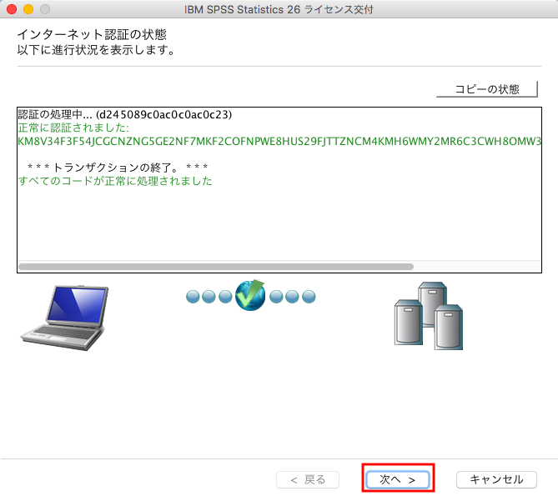This screenshot has height=496, width=558.
Task: Click the server cluster icon
Action: 429,316
